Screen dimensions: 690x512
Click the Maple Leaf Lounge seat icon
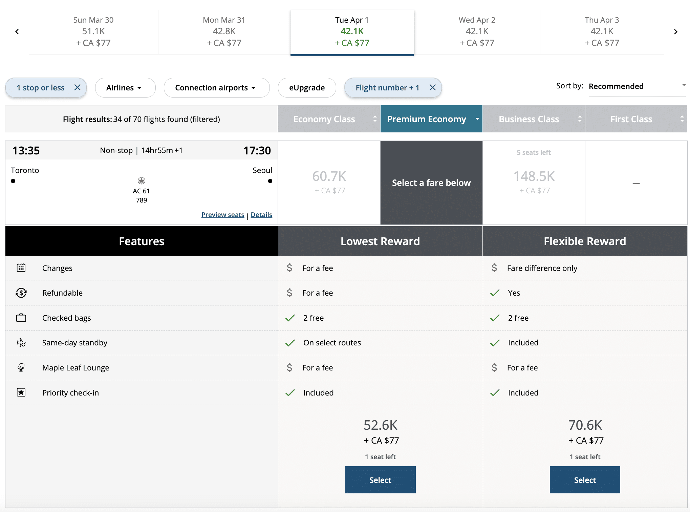click(21, 368)
